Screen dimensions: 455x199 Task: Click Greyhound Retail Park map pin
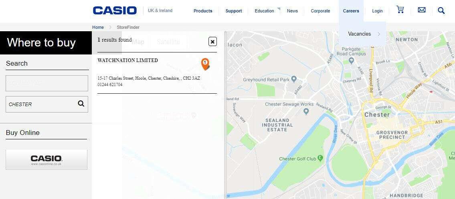[294, 79]
